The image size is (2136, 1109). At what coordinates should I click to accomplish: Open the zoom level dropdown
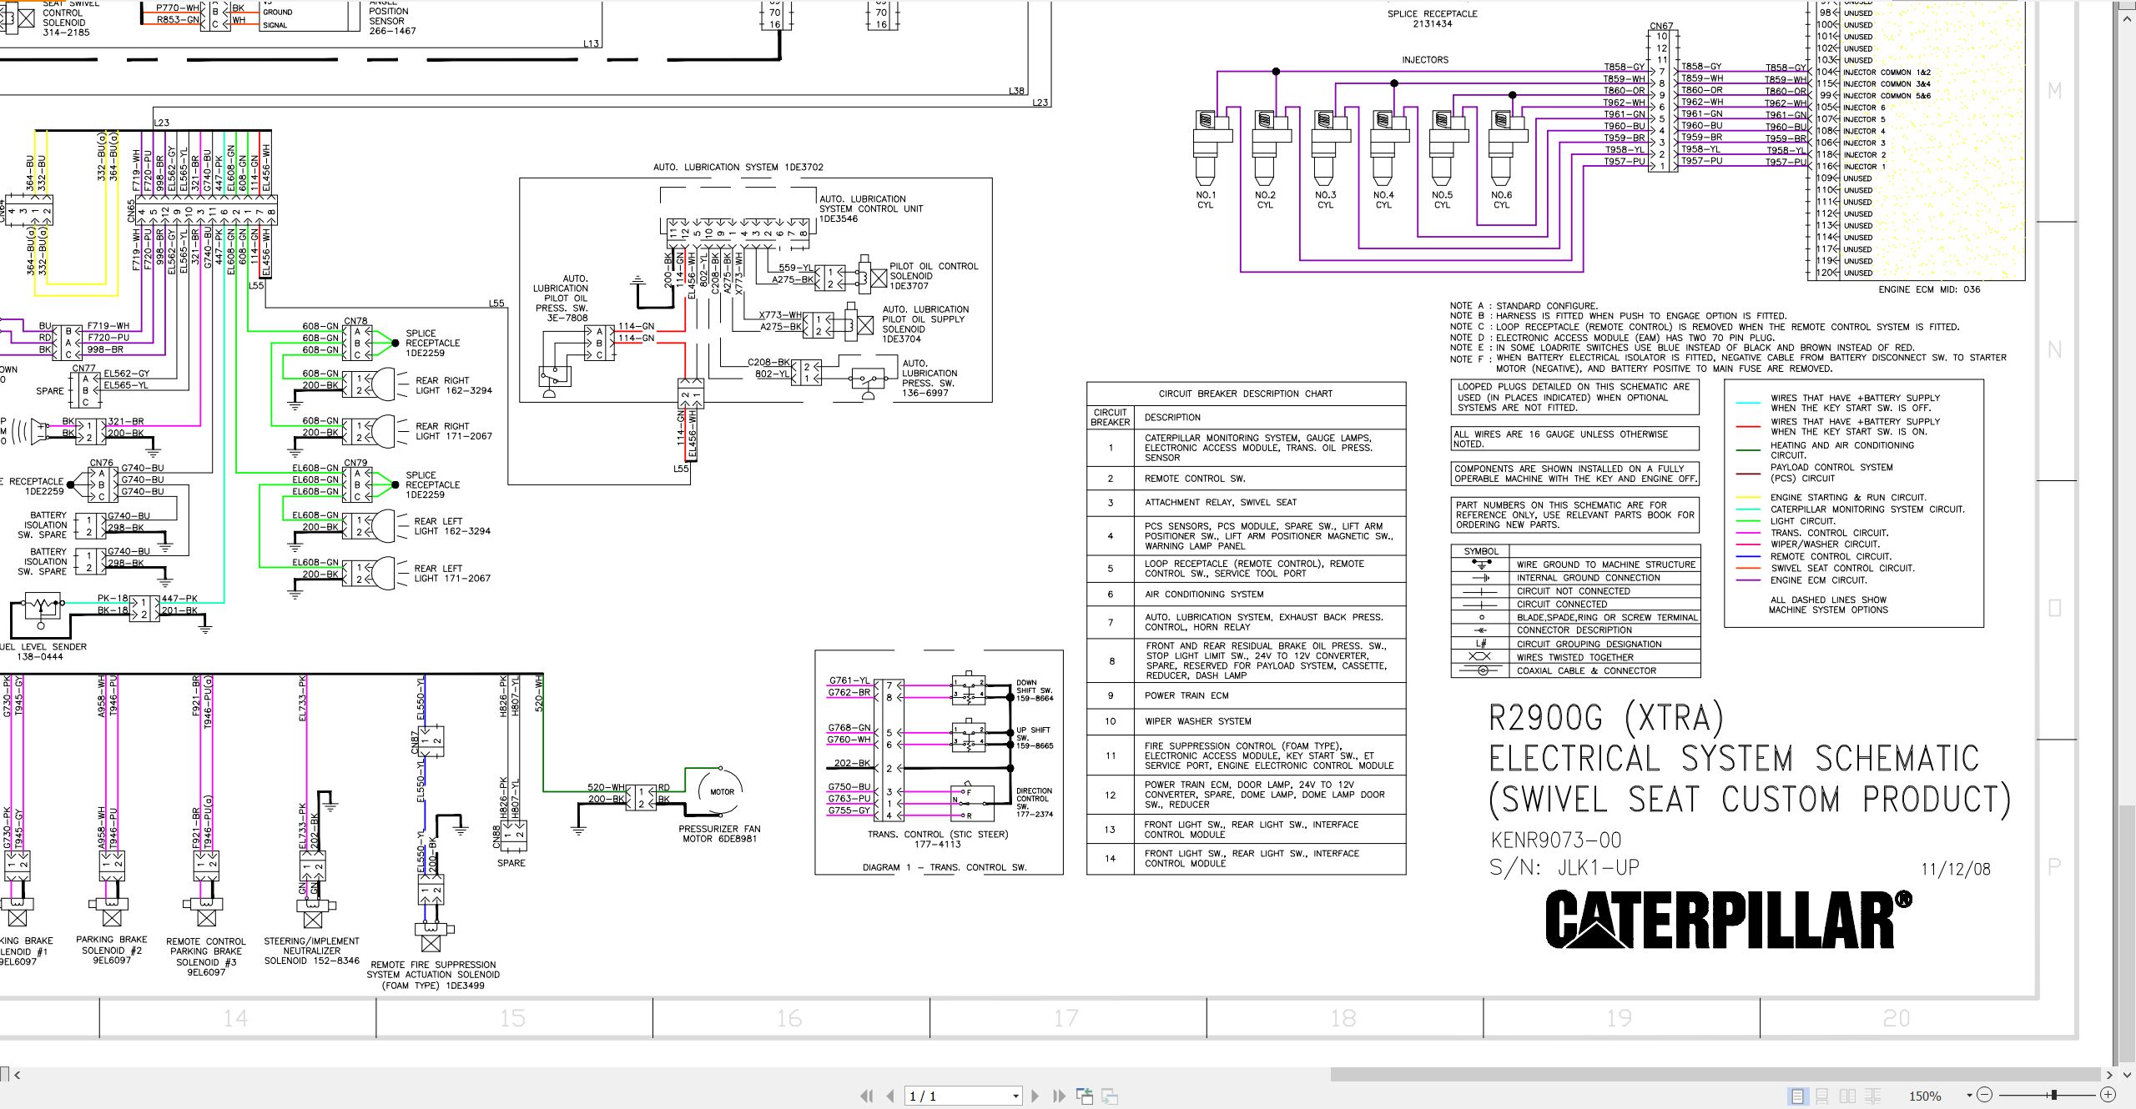(1970, 1096)
